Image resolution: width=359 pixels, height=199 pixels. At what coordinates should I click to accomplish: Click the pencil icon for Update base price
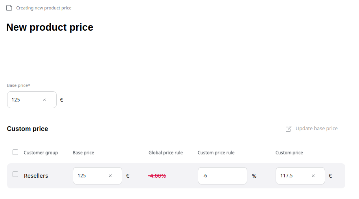coord(288,129)
